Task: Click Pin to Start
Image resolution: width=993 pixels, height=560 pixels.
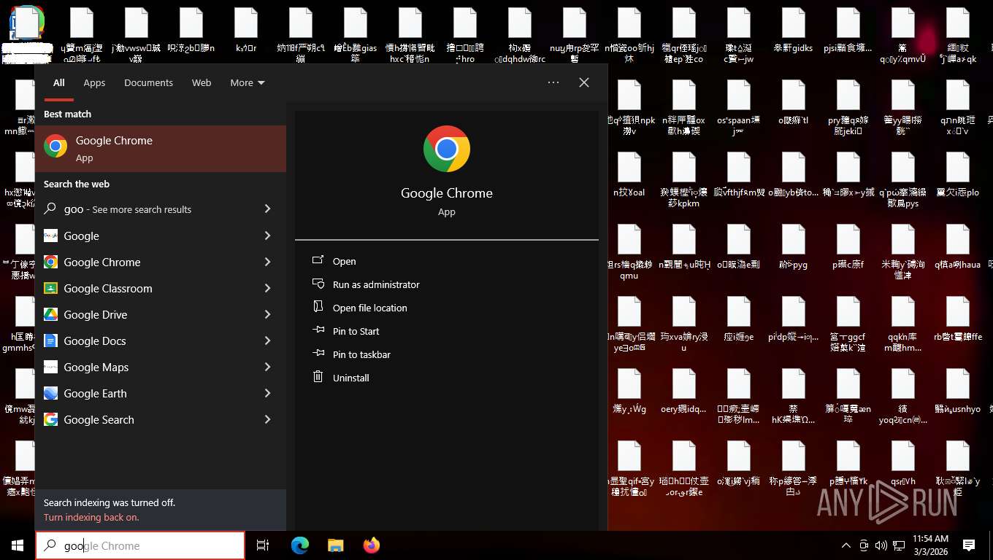Action: tap(356, 331)
